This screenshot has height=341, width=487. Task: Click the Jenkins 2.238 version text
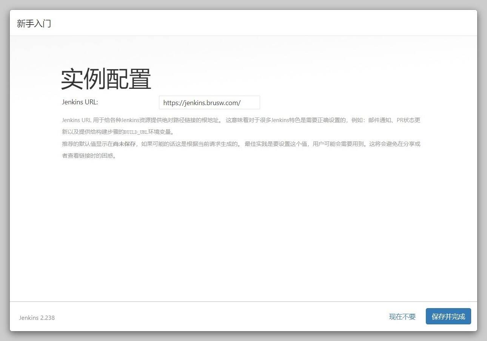[37, 318]
